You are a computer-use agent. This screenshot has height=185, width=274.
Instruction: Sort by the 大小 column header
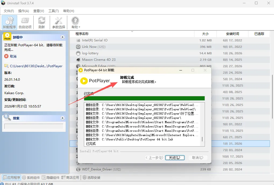(x=205, y=34)
